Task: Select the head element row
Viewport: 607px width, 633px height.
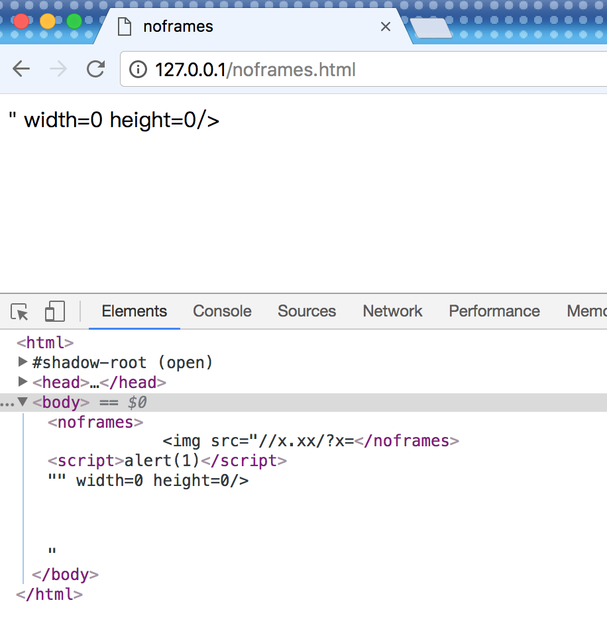Action: (99, 382)
